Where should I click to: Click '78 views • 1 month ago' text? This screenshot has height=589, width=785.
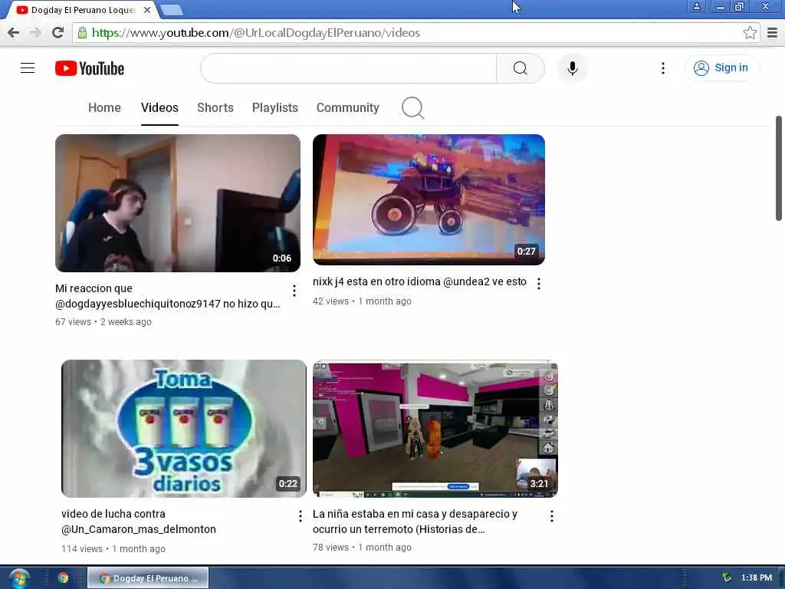point(362,548)
